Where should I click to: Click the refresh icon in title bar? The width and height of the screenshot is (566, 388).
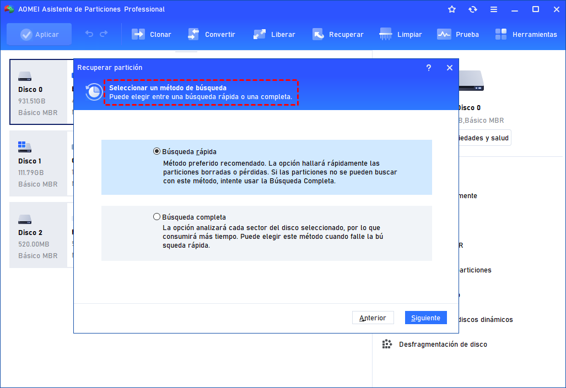coord(473,9)
